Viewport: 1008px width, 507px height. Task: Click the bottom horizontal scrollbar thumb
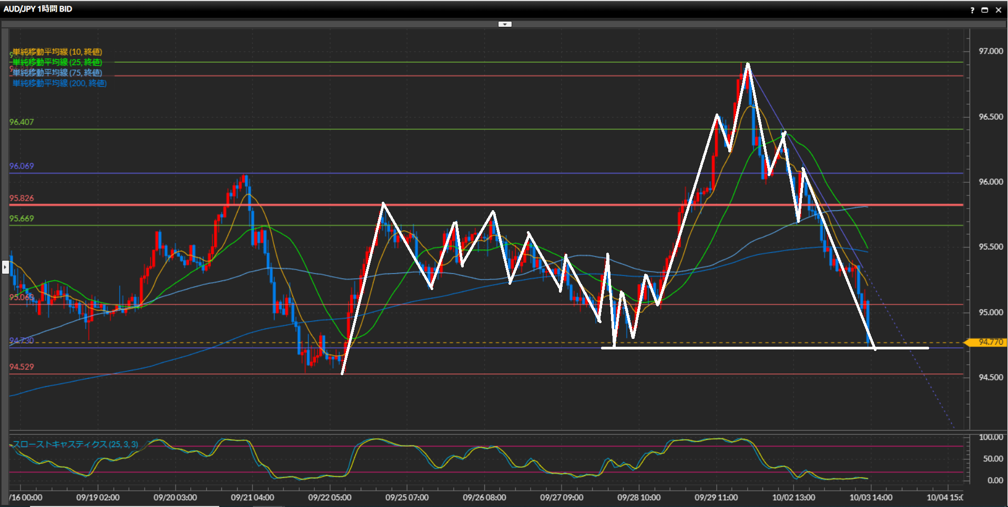point(124,505)
